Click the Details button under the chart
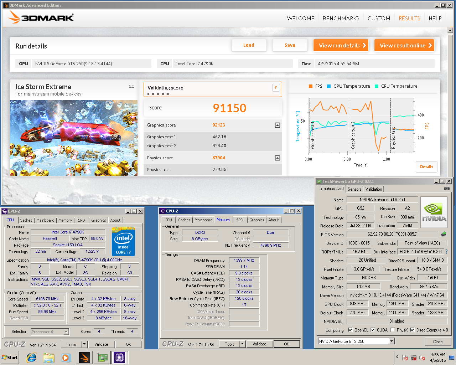Viewport: 456px width, 365px height. click(426, 167)
